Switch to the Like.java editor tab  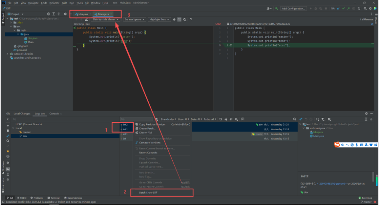pos(83,14)
